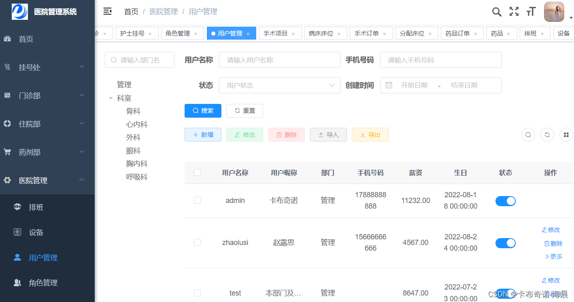The height and width of the screenshot is (302, 574).
Task: Open the header search magnifier icon
Action: click(x=497, y=12)
